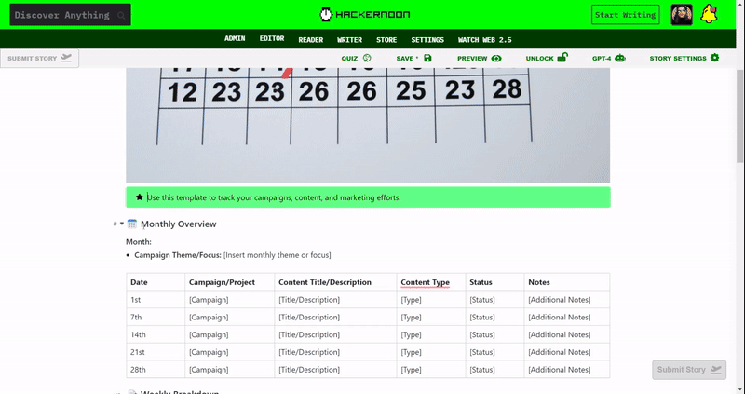Image resolution: width=745 pixels, height=394 pixels.
Task: Click the SUBMIT STORY button at top left
Action: click(x=39, y=59)
